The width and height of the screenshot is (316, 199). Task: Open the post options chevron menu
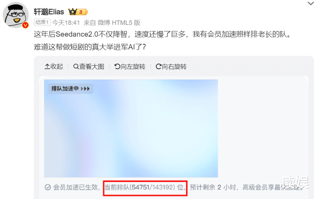[x=311, y=3]
